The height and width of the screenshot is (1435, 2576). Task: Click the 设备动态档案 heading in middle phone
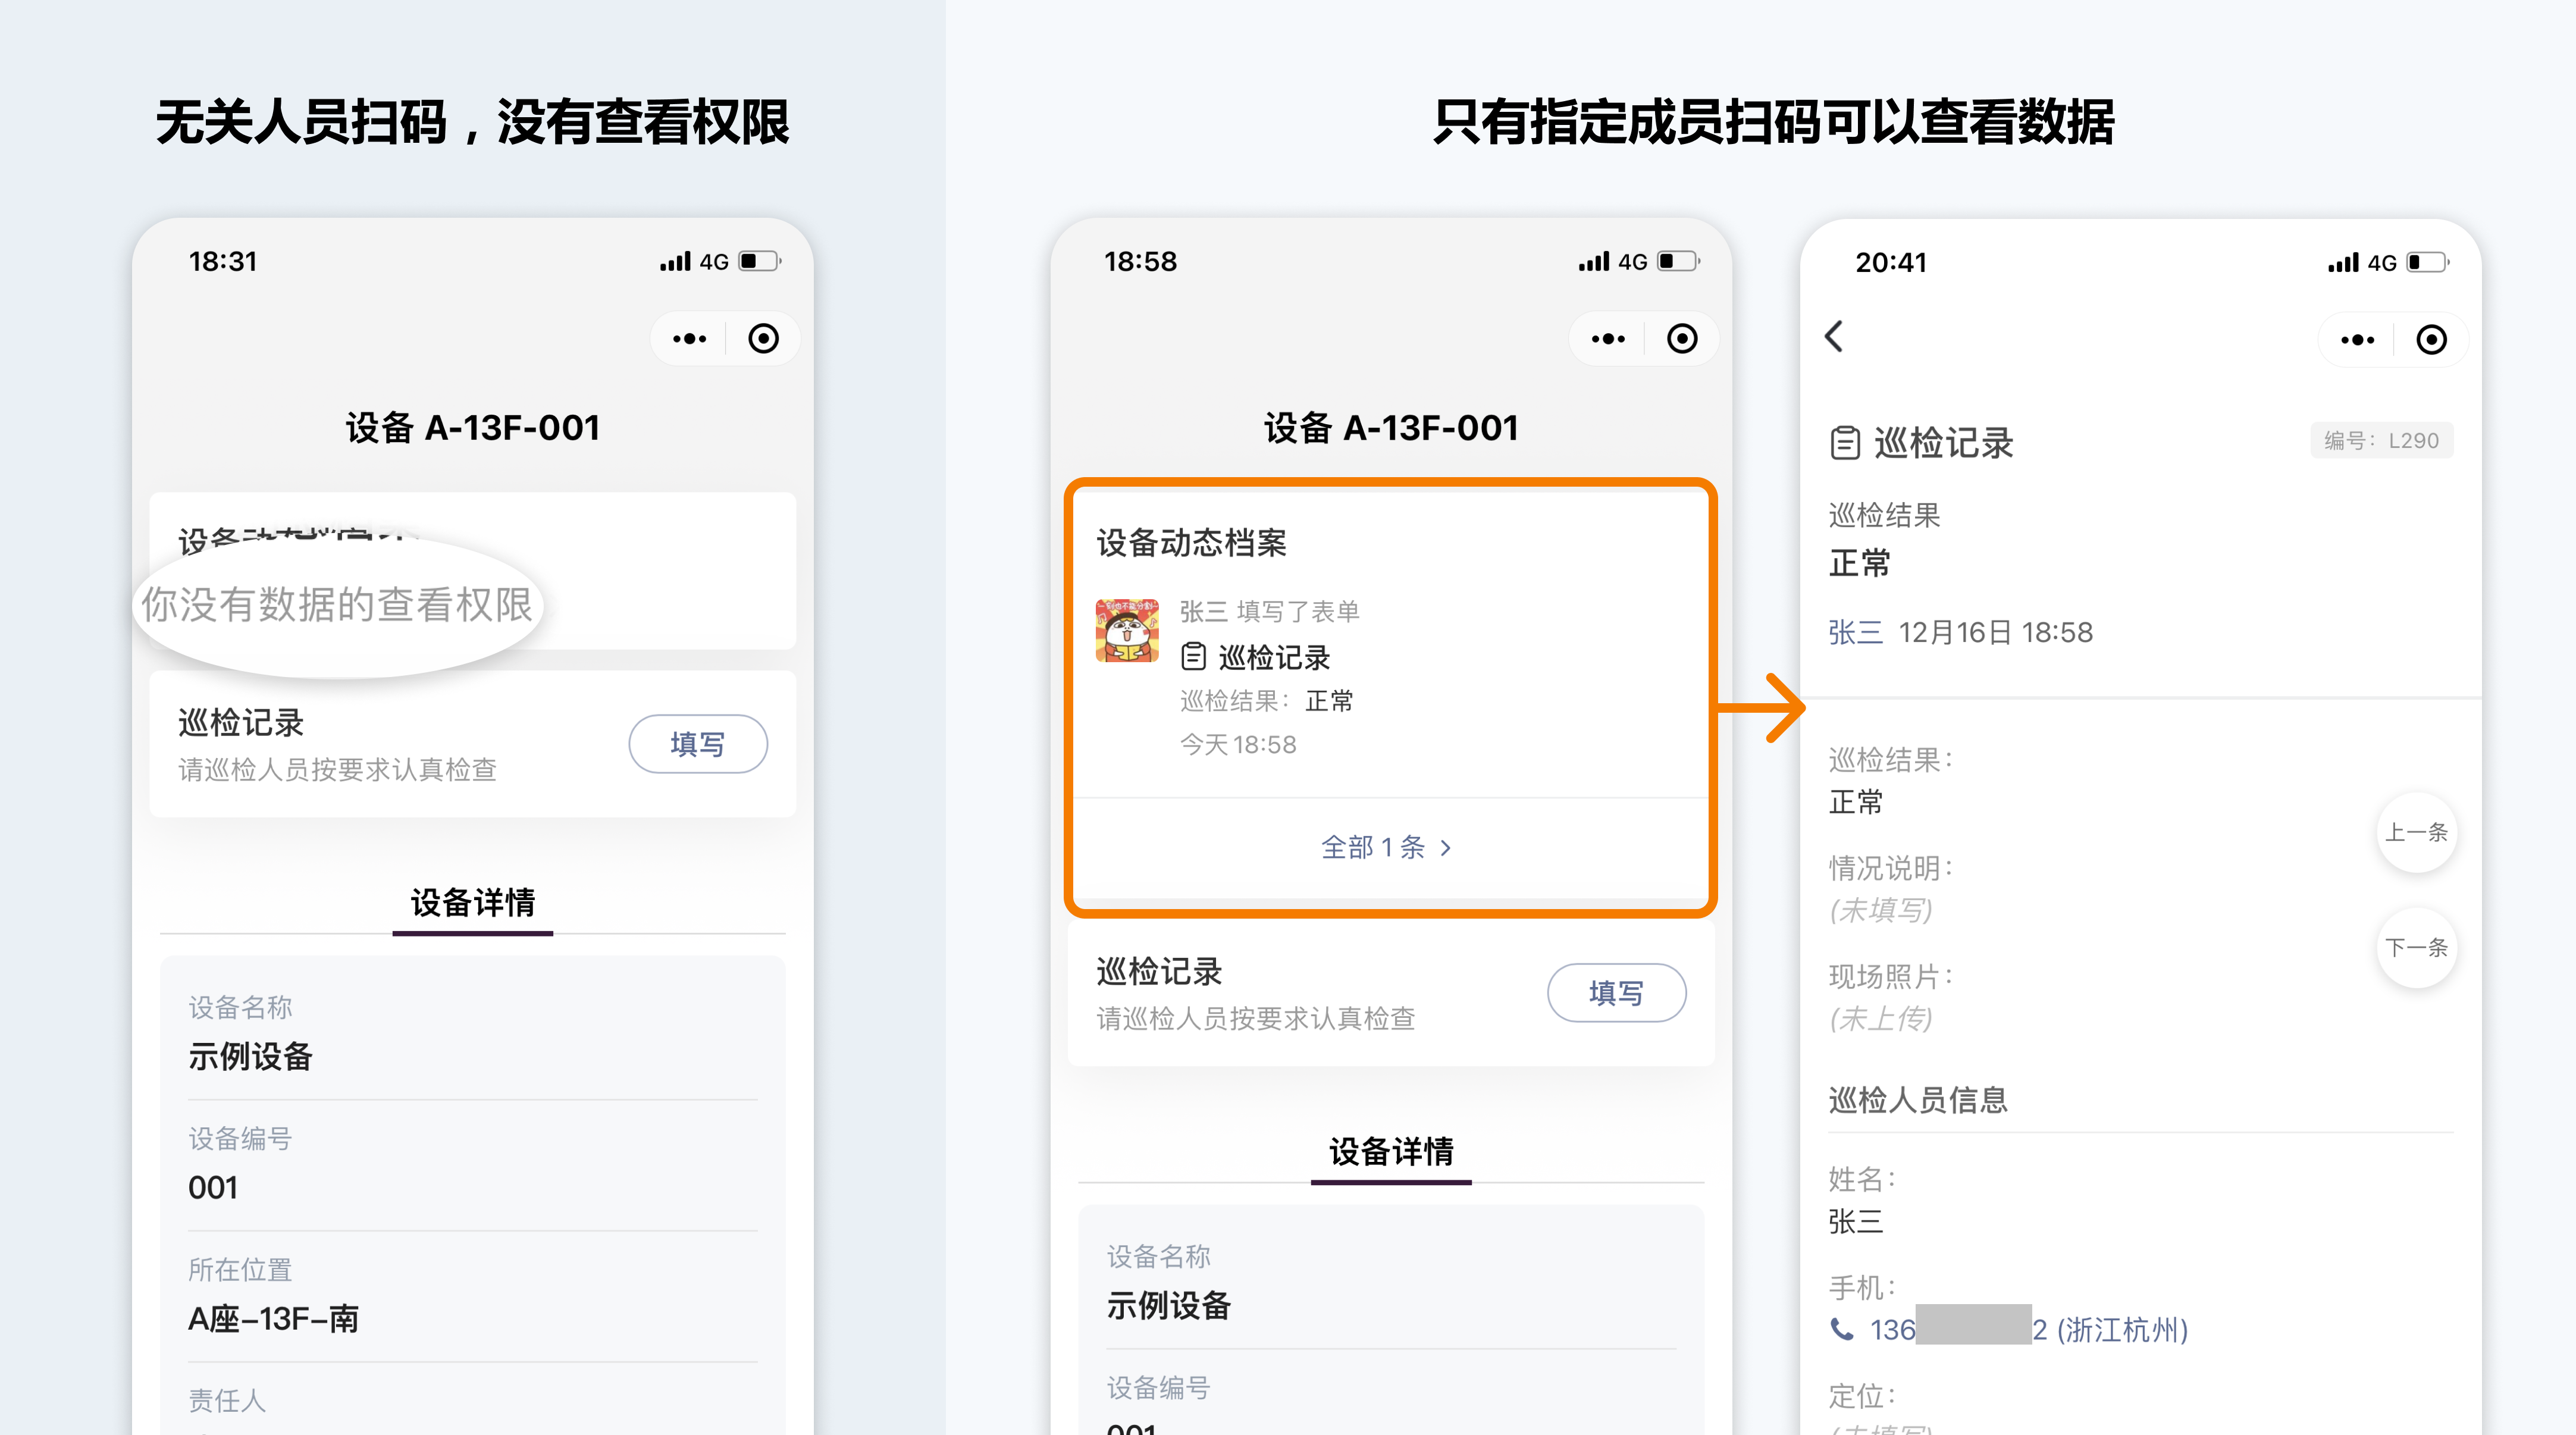pos(1192,543)
